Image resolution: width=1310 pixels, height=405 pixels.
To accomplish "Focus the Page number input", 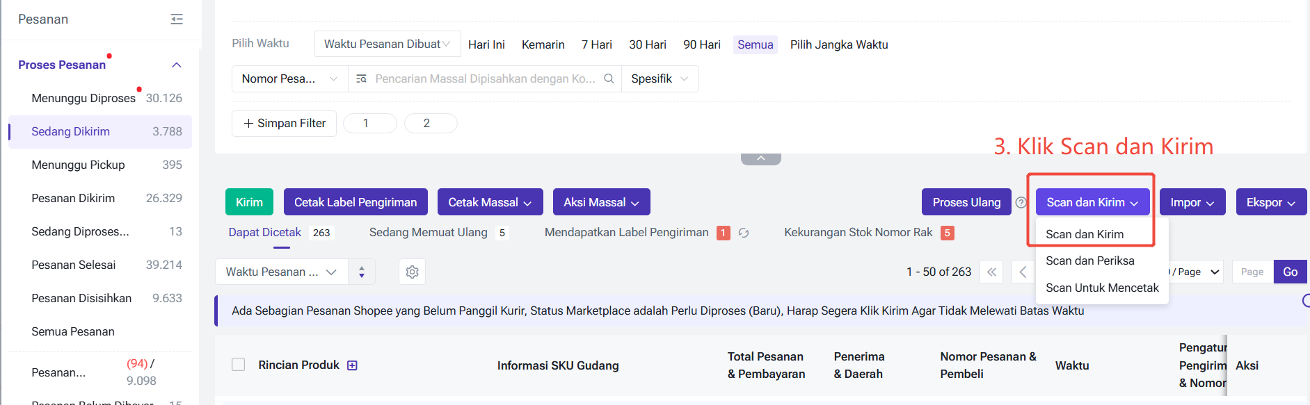I will (1252, 272).
